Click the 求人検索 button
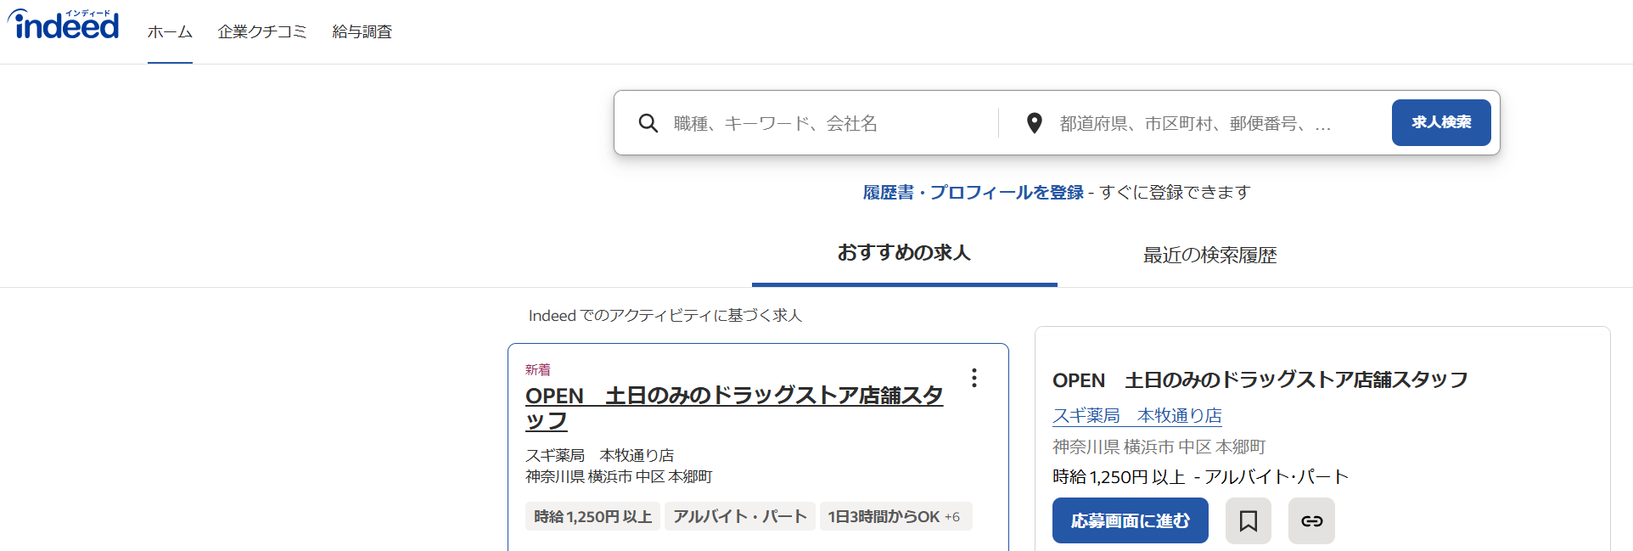This screenshot has height=551, width=1633. click(1441, 122)
